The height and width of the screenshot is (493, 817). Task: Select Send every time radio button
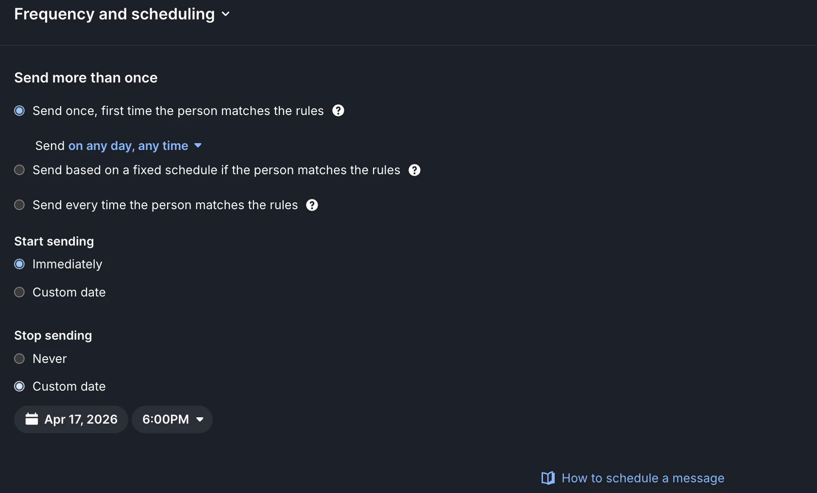[x=19, y=205]
